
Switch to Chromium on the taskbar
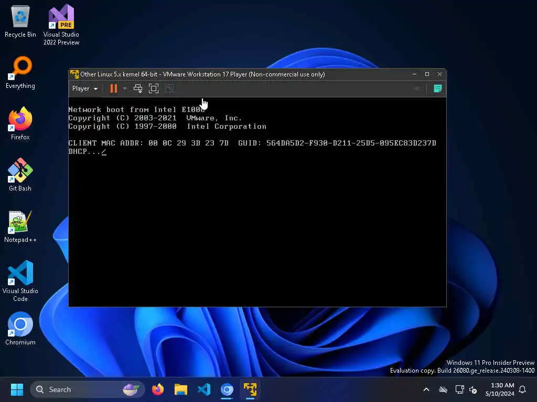(227, 389)
